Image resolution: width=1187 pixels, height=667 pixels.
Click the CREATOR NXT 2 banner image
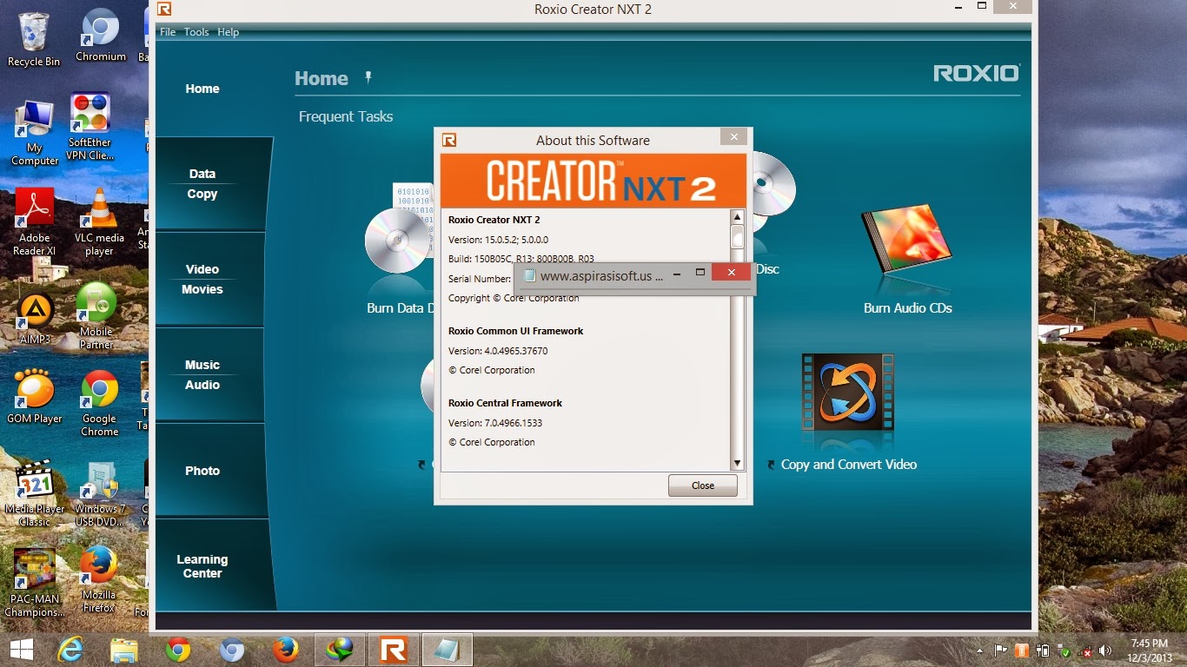tap(593, 182)
